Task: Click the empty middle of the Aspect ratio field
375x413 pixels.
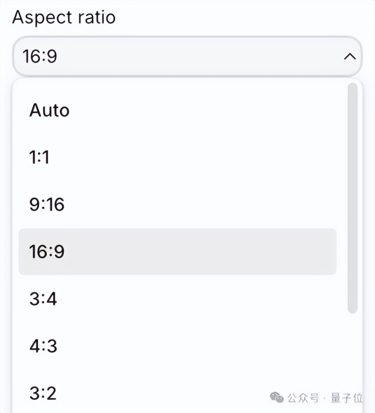Action: pyautogui.click(x=187, y=56)
